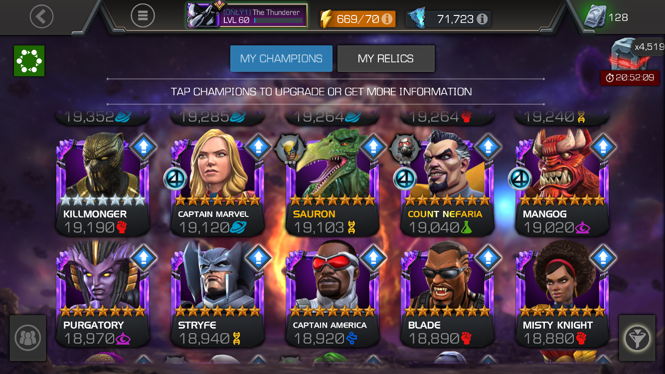
Task: Open The Thunderer player profile banner
Action: 247,16
